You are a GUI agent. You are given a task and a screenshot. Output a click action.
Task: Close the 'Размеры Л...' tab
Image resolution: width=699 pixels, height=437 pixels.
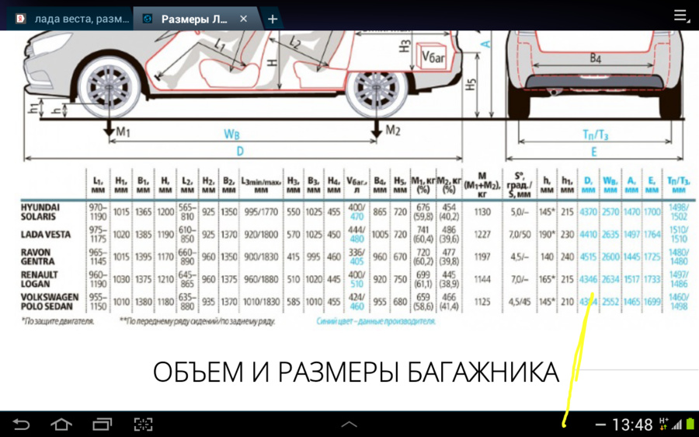pyautogui.click(x=243, y=19)
